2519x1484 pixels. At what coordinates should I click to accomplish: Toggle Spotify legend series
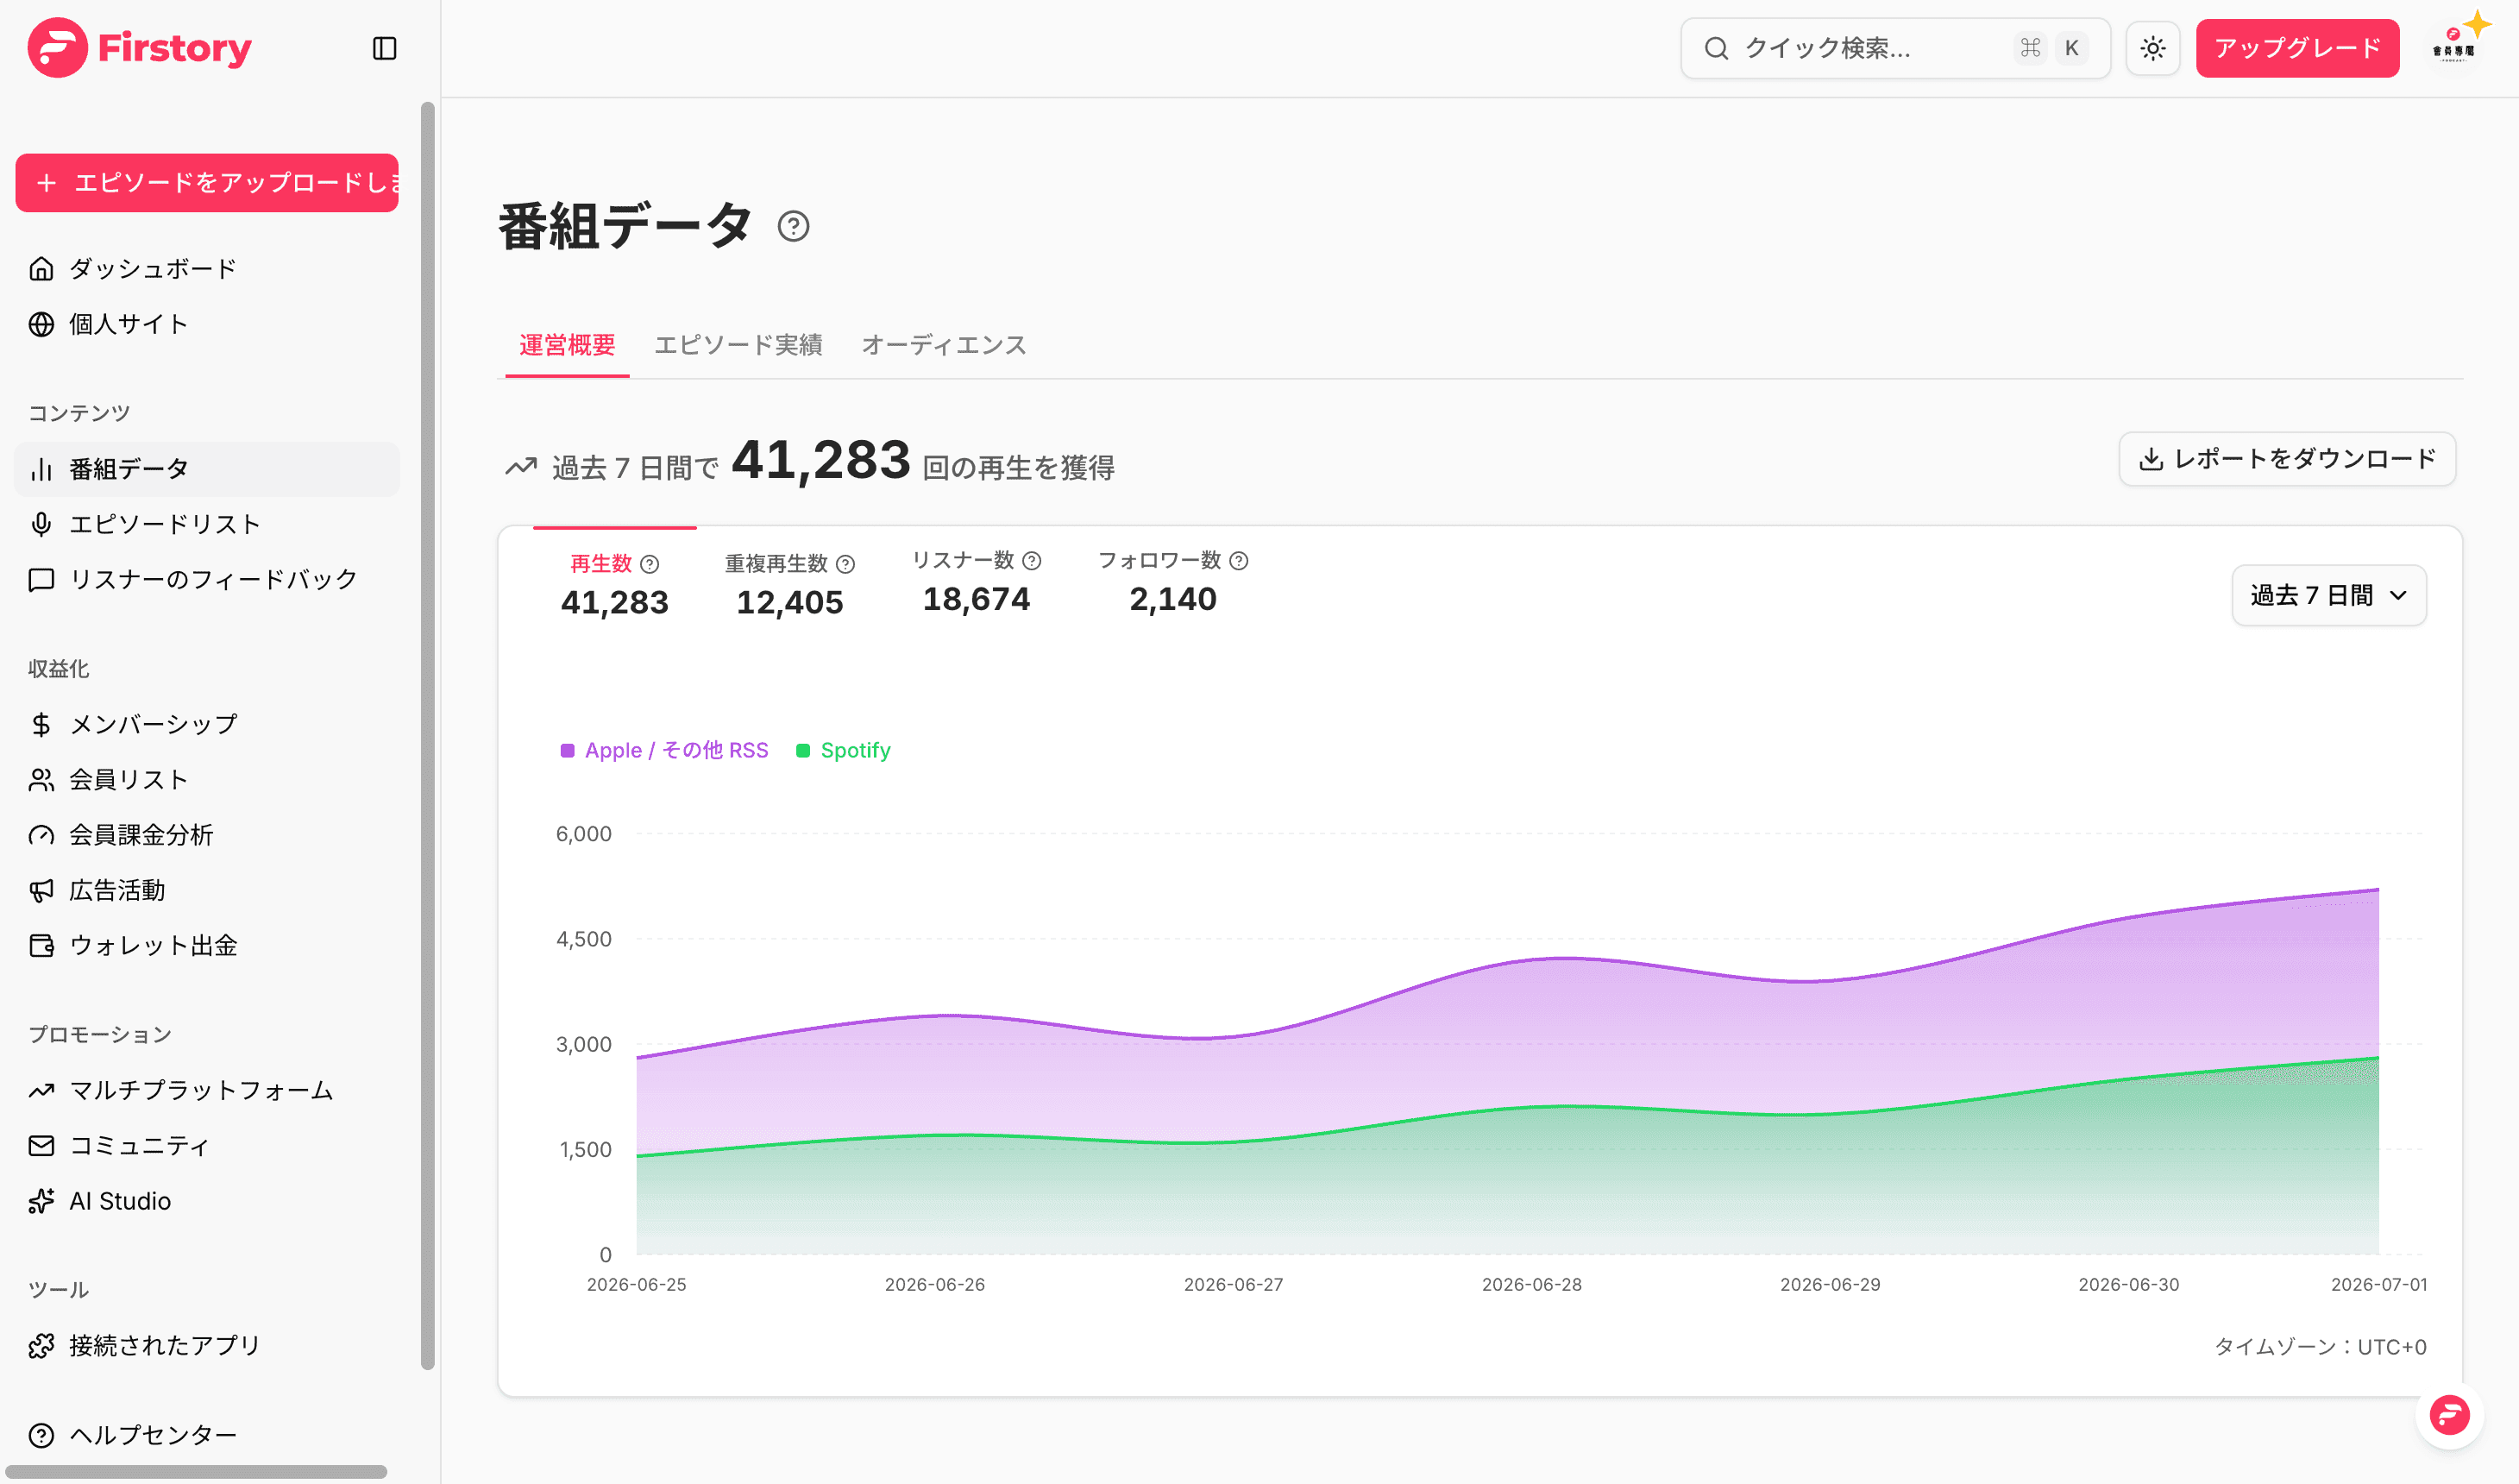click(x=843, y=750)
